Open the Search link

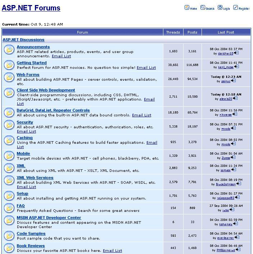[x=210, y=9]
